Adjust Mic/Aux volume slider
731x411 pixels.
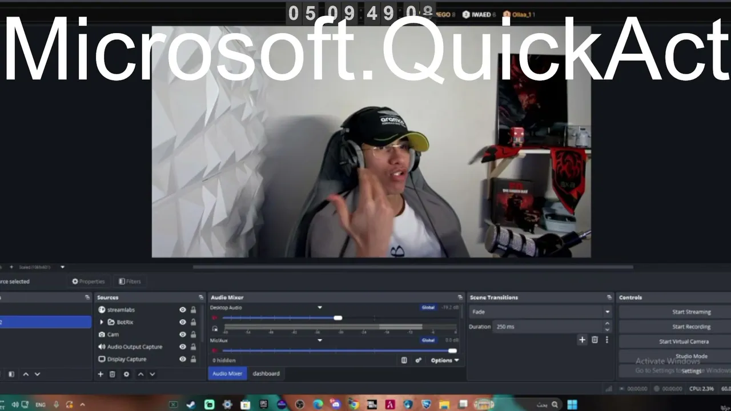[452, 350]
